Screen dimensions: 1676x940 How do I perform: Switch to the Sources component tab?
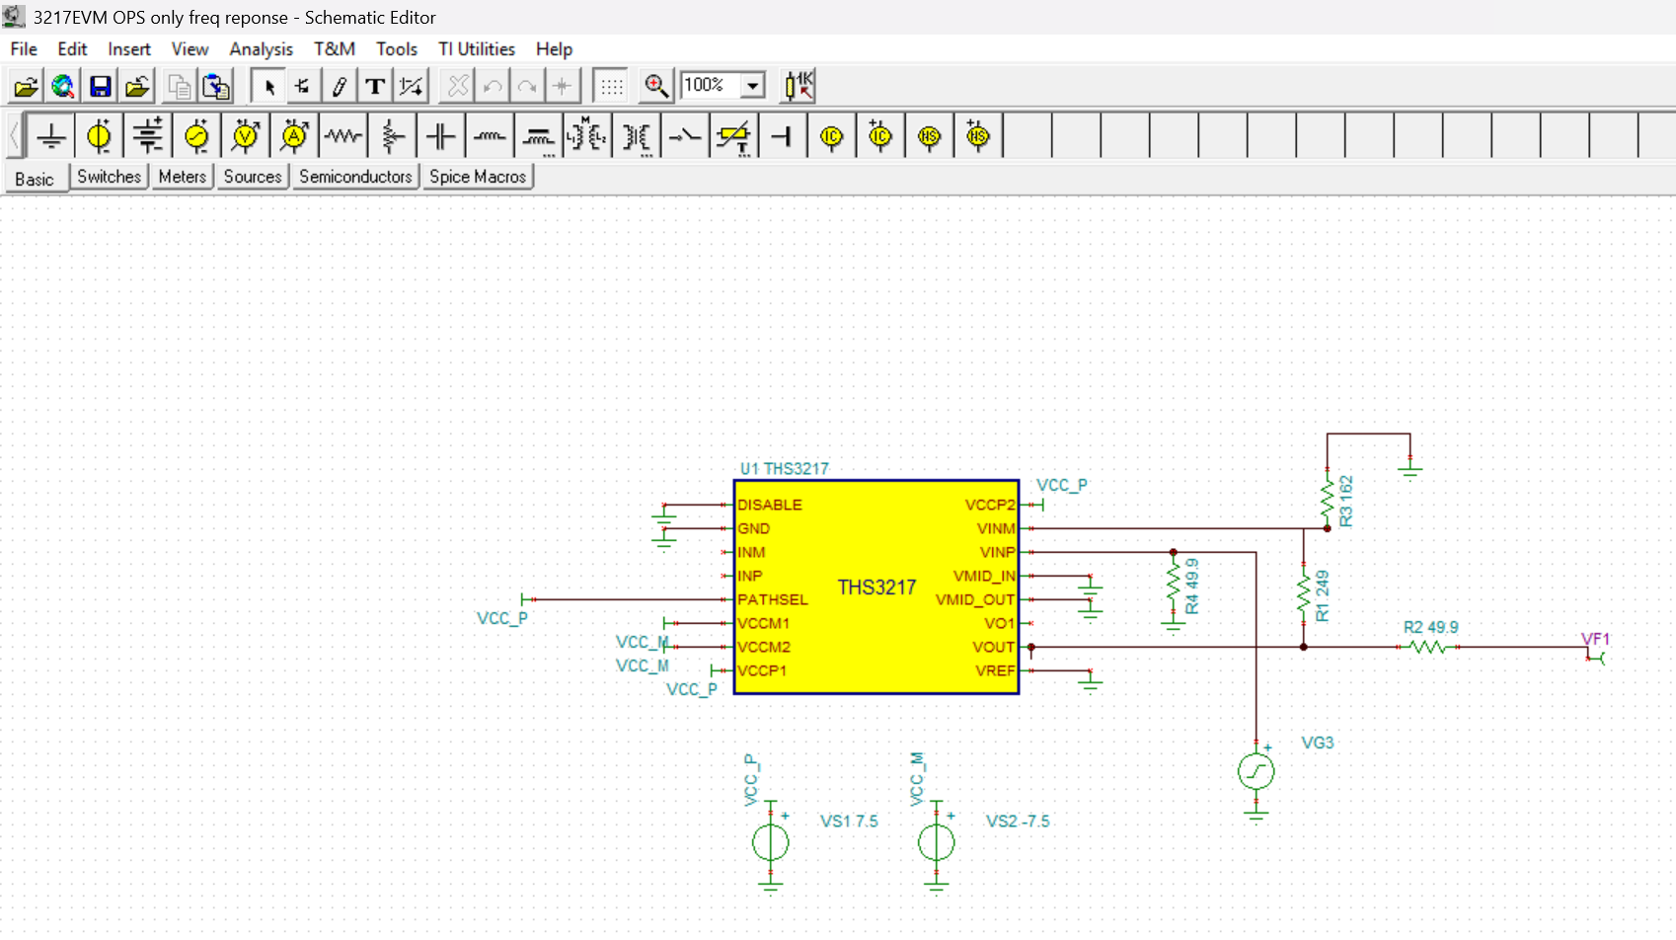[x=253, y=177]
